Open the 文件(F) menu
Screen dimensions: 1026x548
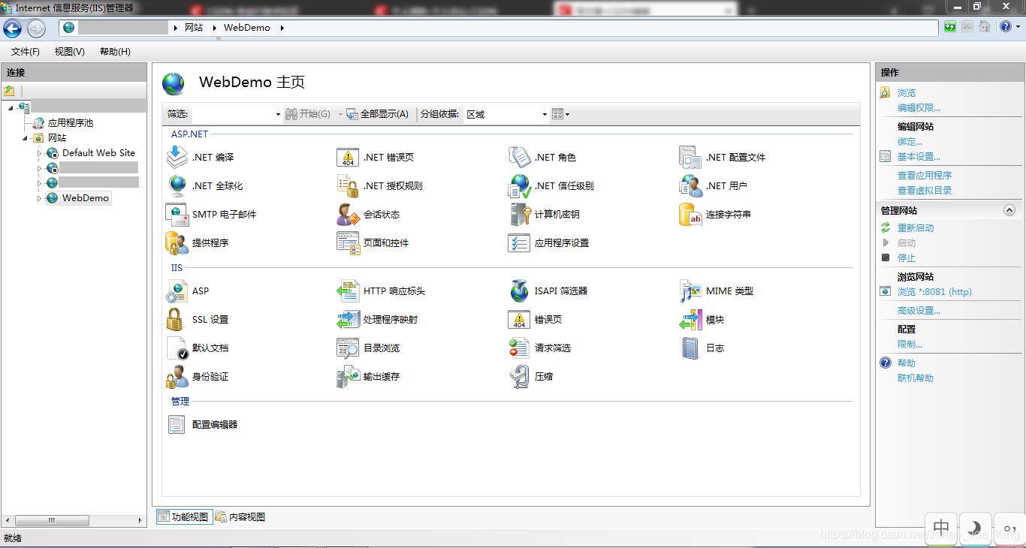click(x=26, y=52)
